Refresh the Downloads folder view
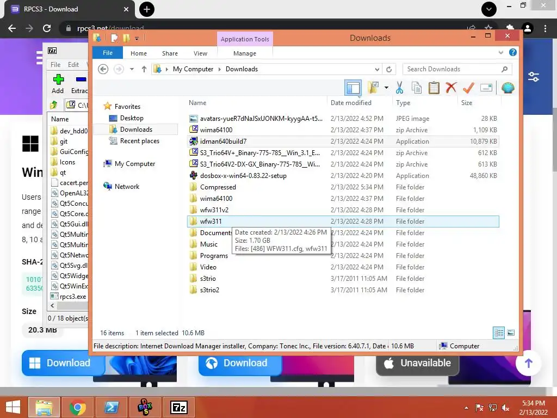This screenshot has height=418, width=557. coord(389,69)
